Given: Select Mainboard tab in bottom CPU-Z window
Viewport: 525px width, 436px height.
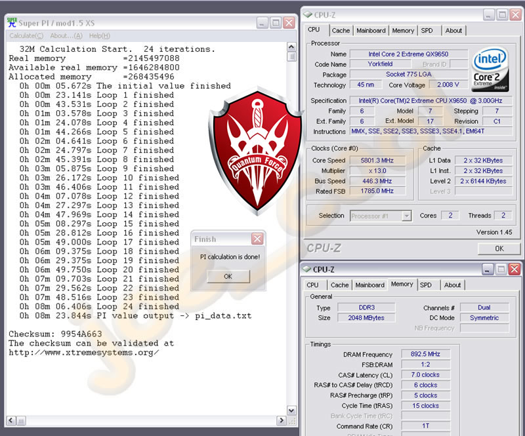Looking at the screenshot, I should (x=369, y=285).
